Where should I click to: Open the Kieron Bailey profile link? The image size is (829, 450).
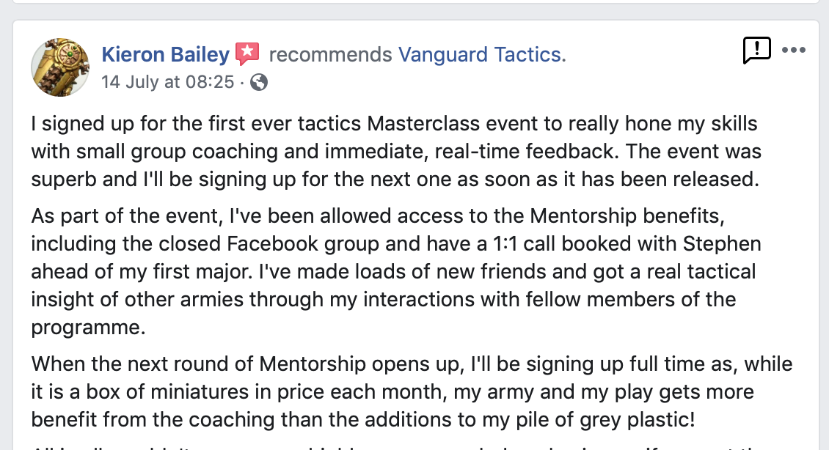click(x=166, y=54)
